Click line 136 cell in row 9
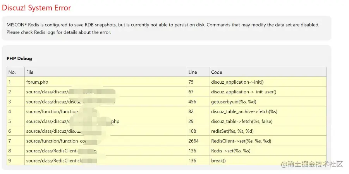Viewport: 349px width, 174px height. pyautogui.click(x=198, y=160)
